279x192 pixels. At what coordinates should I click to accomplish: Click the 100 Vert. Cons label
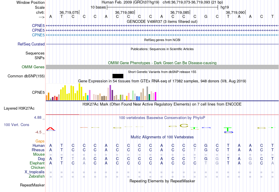tap(16, 125)
